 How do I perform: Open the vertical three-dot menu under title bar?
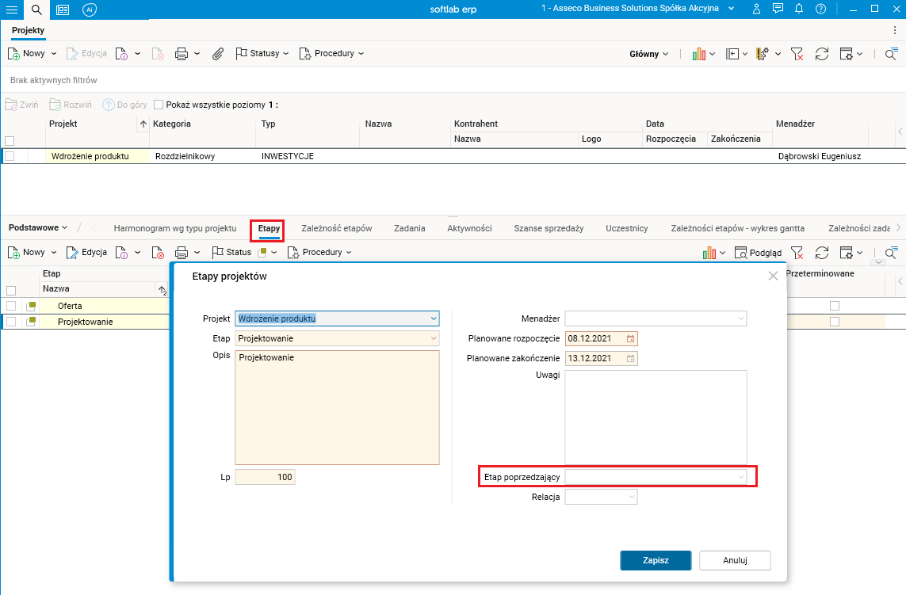[x=894, y=30]
